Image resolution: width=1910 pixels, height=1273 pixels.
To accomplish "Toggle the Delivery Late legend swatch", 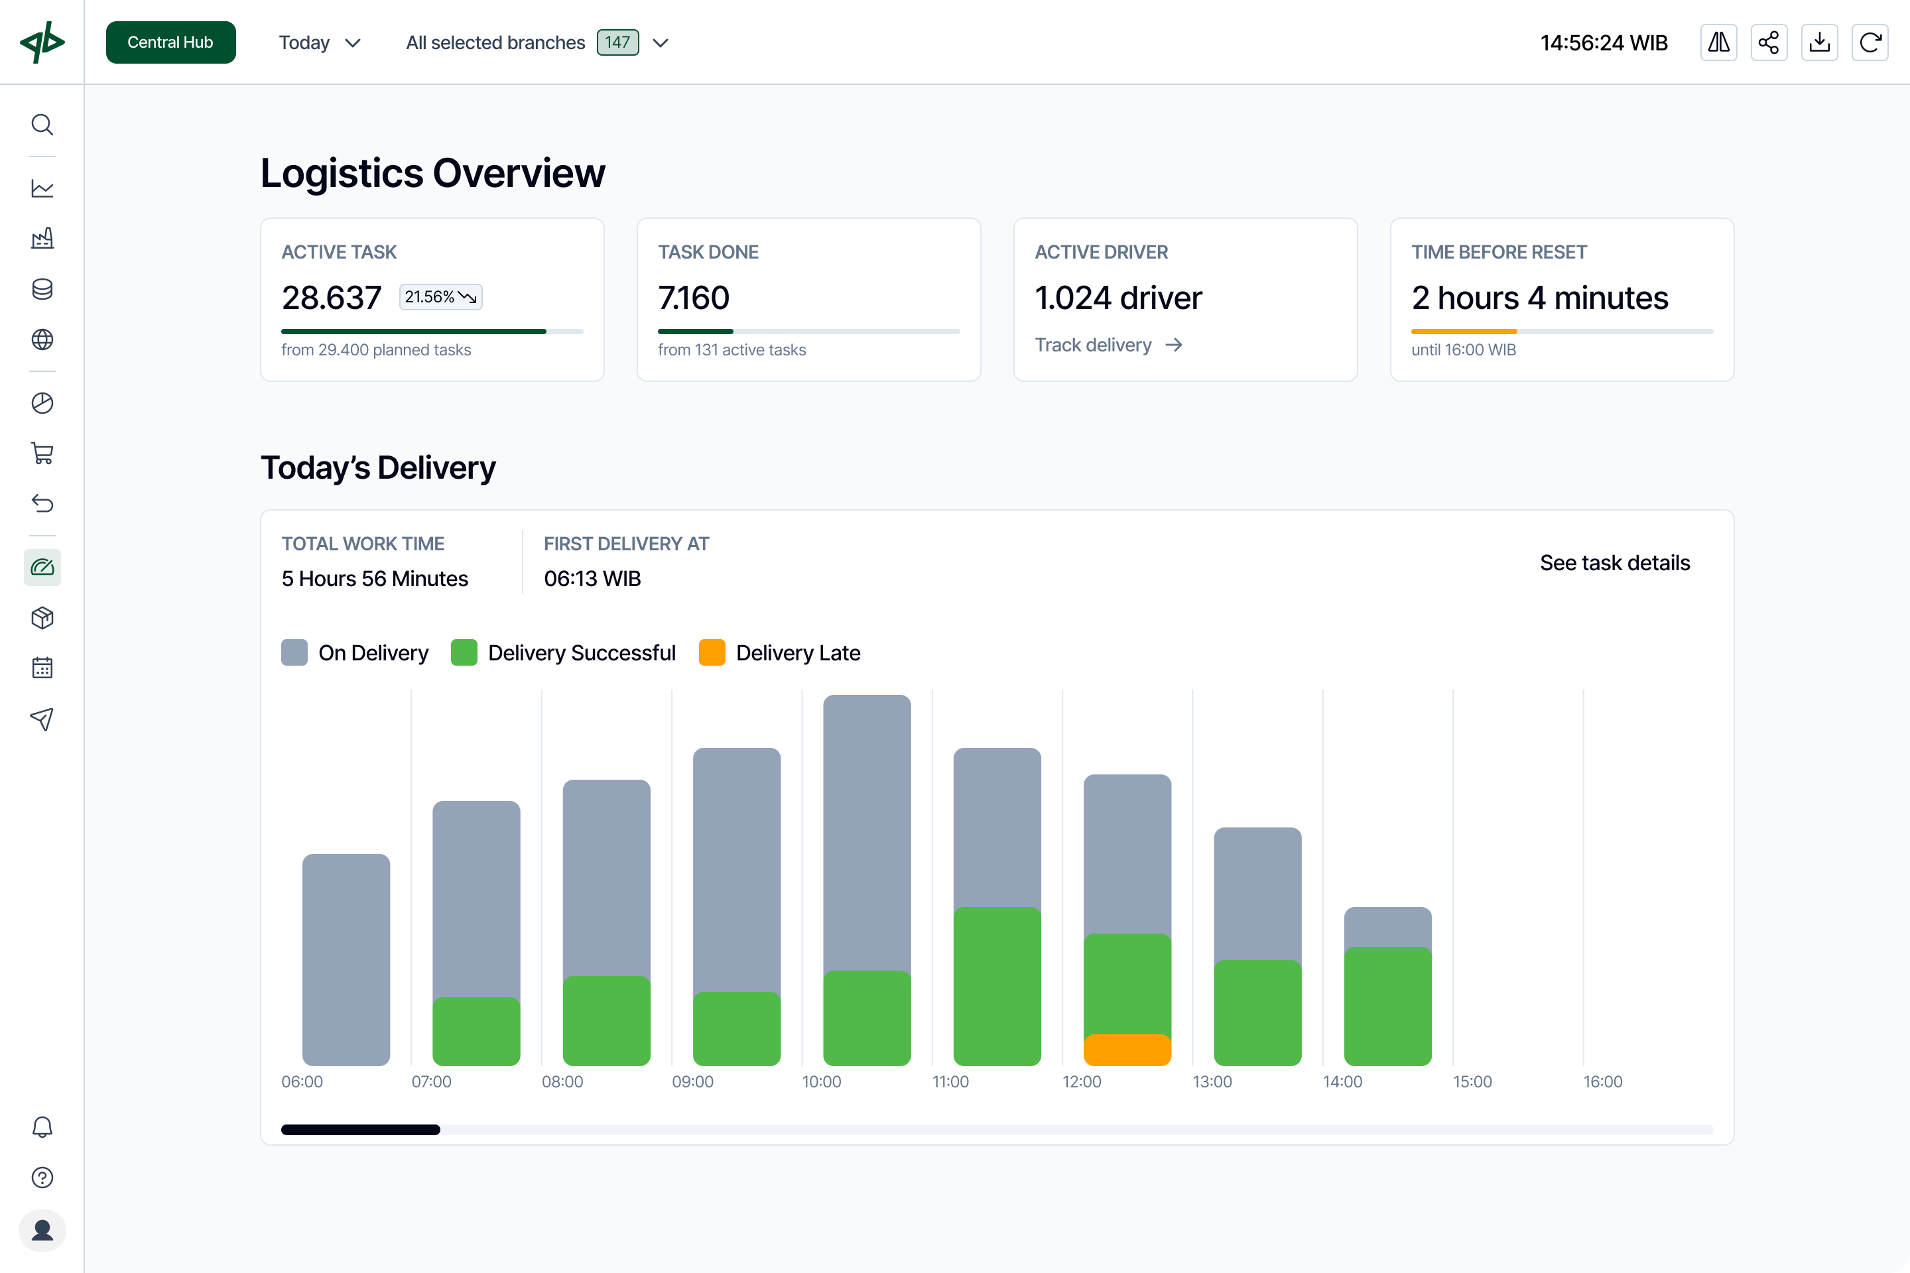I will (712, 652).
